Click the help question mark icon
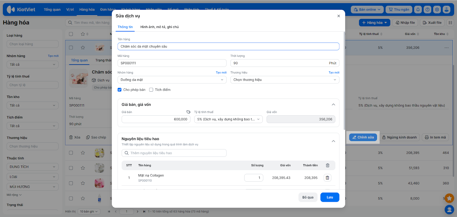The height and width of the screenshot is (217, 457). click(427, 9)
